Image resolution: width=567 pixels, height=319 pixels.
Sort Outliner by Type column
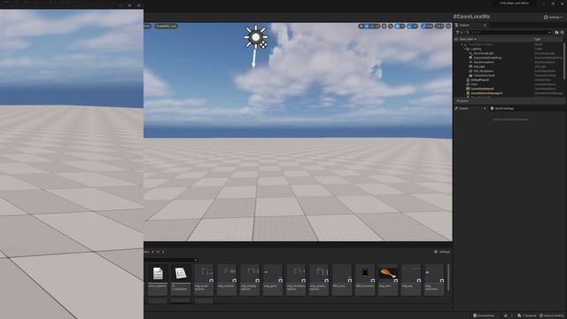tap(538, 39)
